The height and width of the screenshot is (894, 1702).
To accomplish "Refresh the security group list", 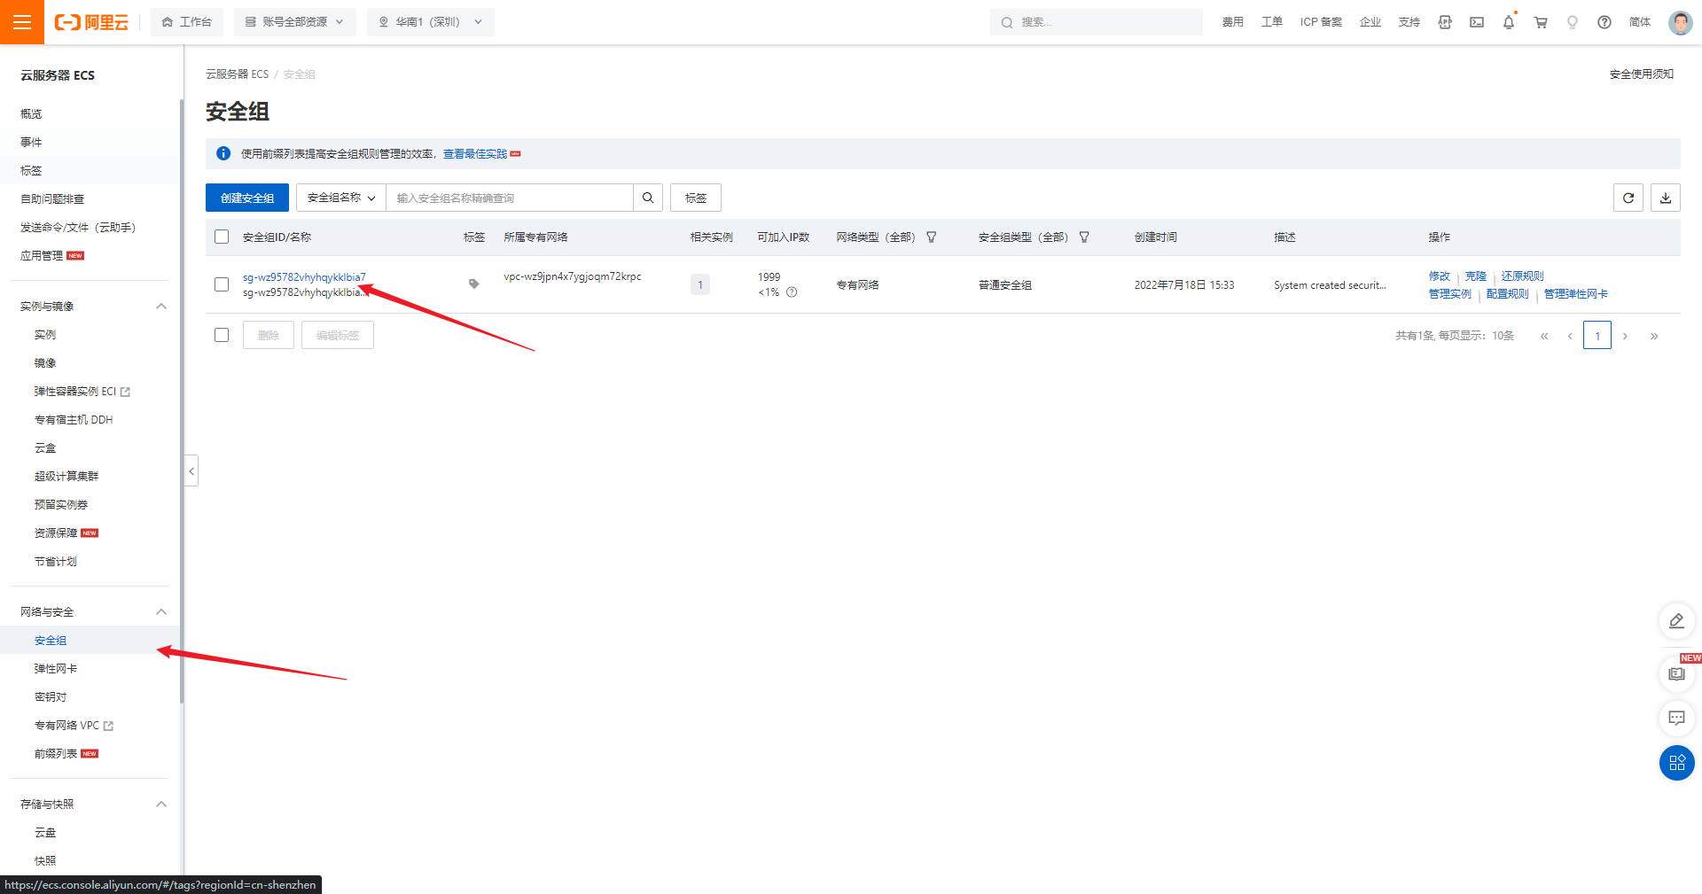I will pyautogui.click(x=1628, y=198).
